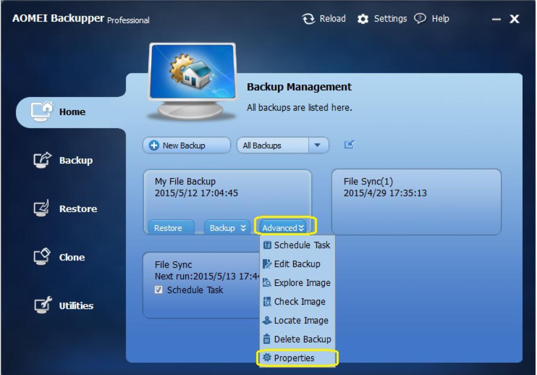Open the All Backups filter dropdown
537x375 pixels.
tap(318, 145)
